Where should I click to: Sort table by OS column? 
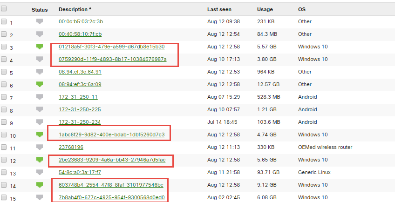(x=301, y=10)
